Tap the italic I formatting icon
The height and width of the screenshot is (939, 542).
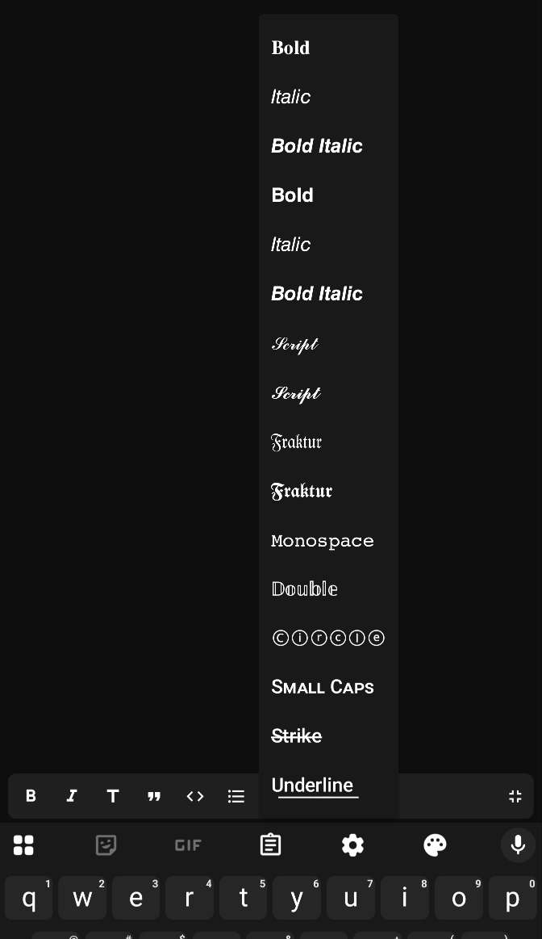[72, 796]
